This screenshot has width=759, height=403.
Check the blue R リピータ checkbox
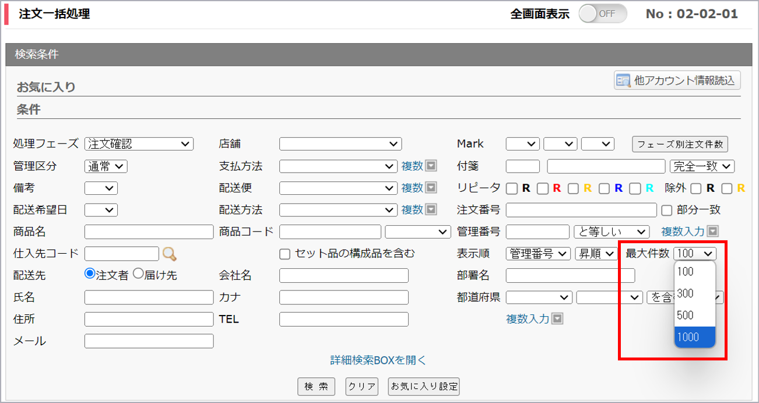(605, 188)
